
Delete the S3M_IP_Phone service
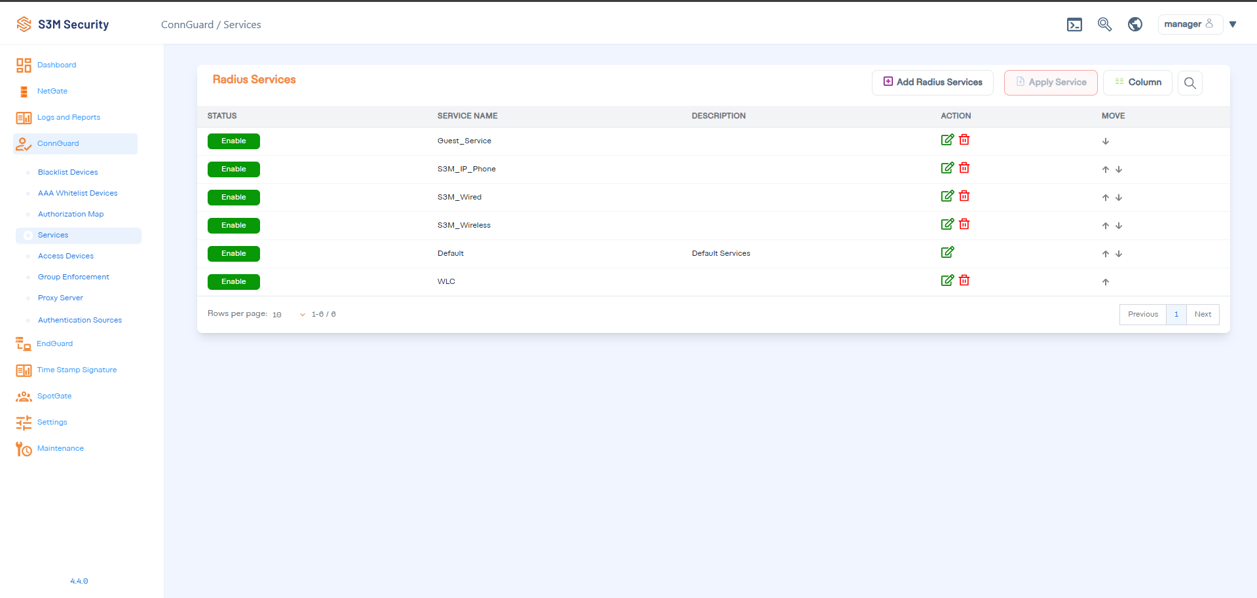(964, 167)
